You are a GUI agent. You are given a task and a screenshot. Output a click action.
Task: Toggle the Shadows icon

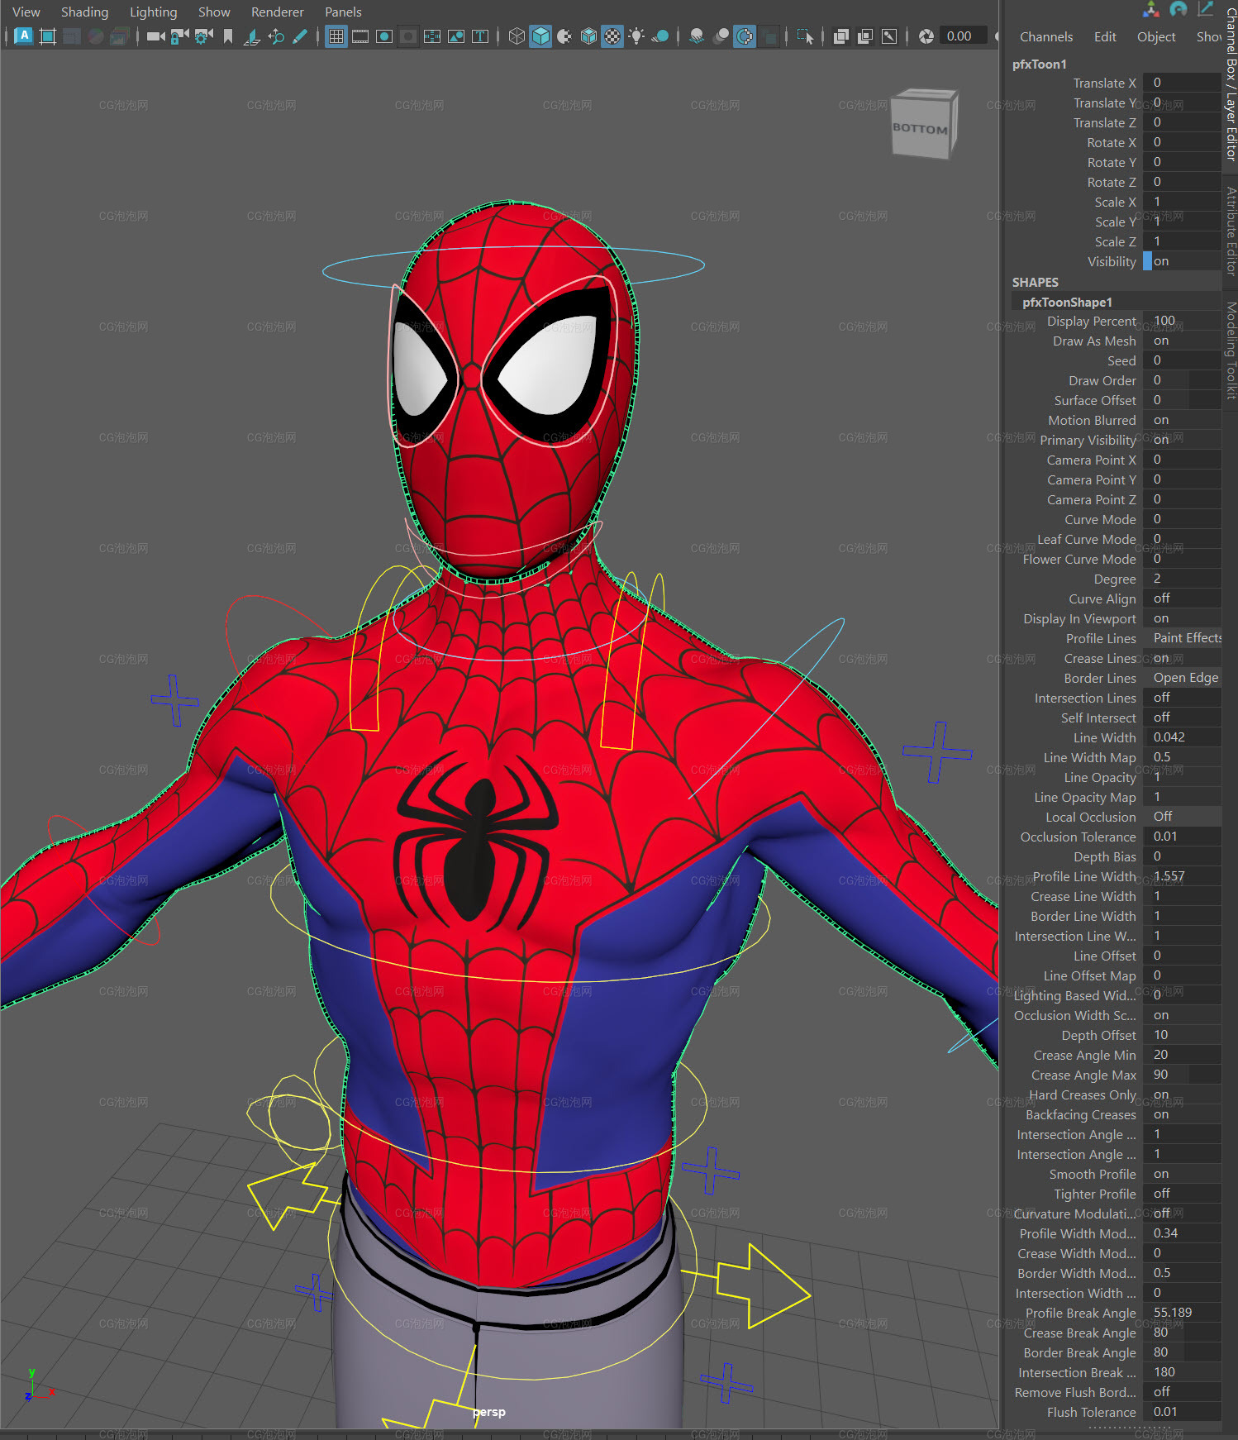[660, 36]
